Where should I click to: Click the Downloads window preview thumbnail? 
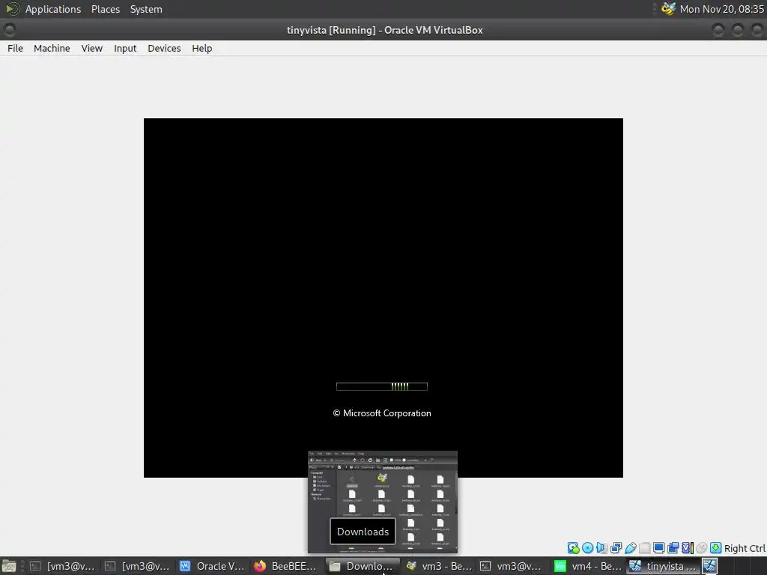point(383,502)
